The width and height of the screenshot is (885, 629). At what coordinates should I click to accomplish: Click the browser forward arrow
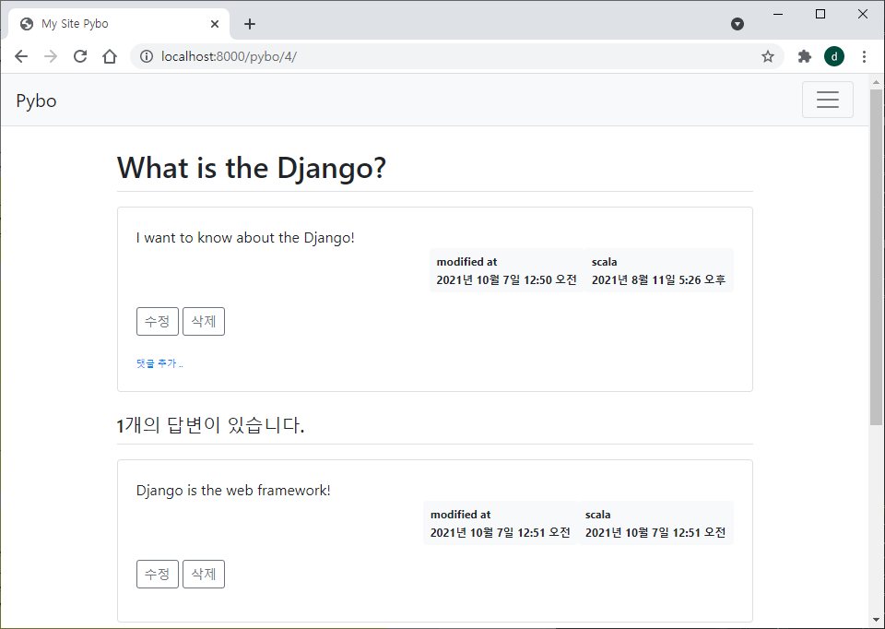click(51, 56)
